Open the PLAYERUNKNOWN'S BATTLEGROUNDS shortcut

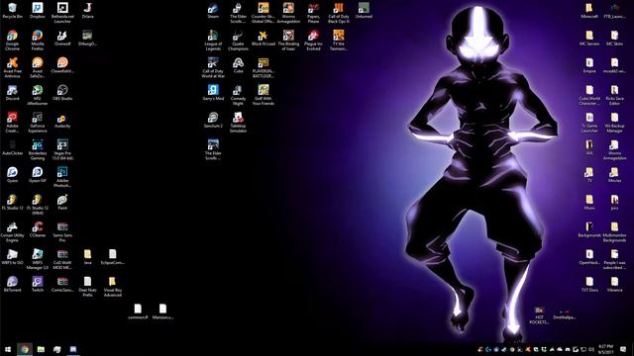click(x=264, y=67)
